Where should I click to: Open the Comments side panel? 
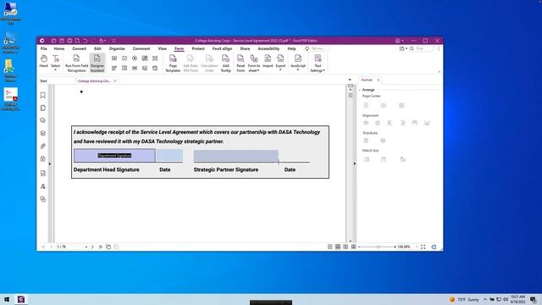[x=43, y=120]
